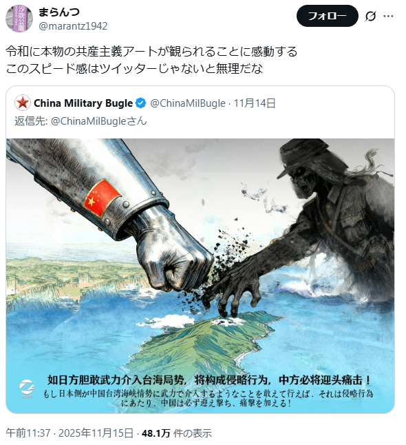
Task: Open the まらんつ display name
Action: point(59,12)
